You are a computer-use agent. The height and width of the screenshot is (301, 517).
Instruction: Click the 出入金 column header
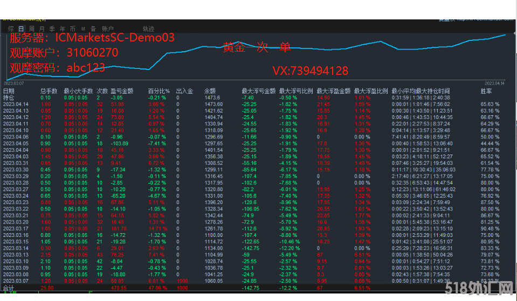point(184,91)
